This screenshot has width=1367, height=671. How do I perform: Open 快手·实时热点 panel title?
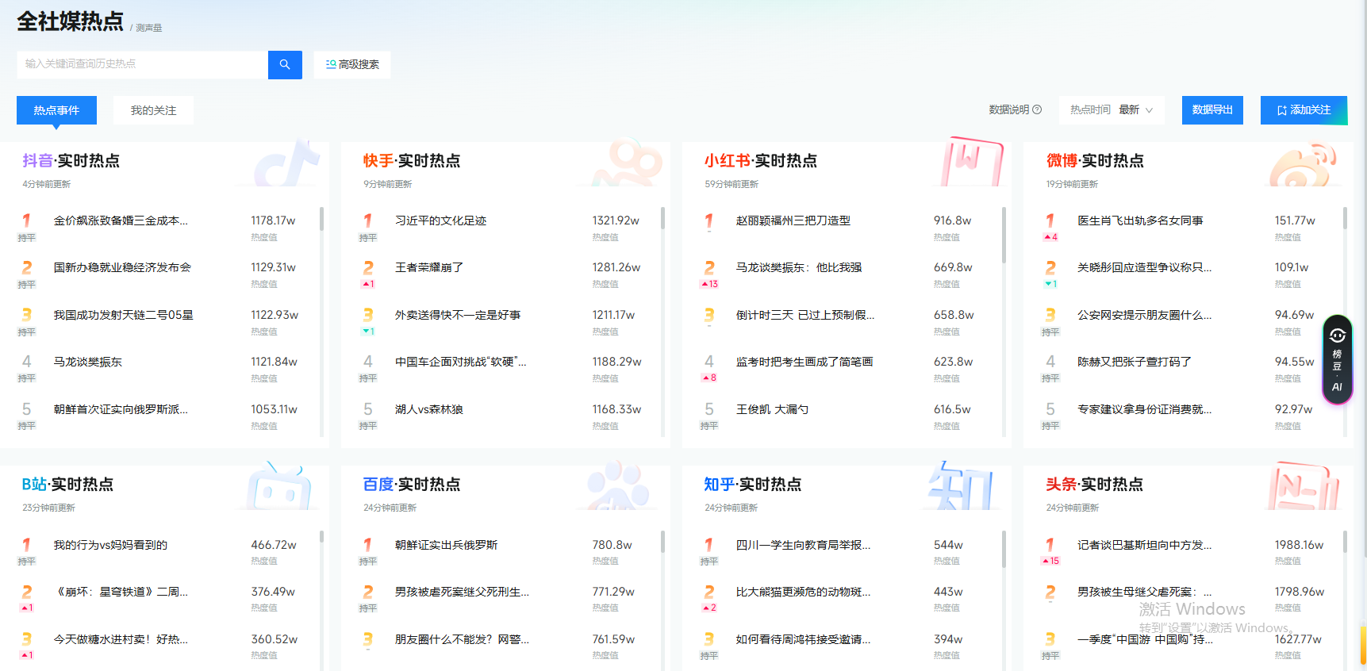click(412, 161)
